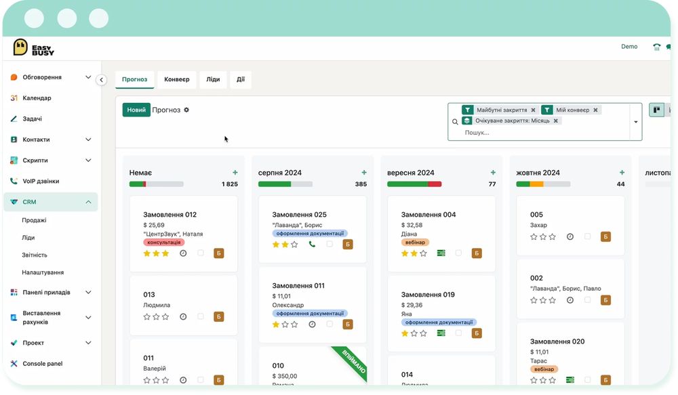Viewport: 678px width, 395px height.
Task: Click the clock icon on Замовлення 012
Action: point(183,253)
